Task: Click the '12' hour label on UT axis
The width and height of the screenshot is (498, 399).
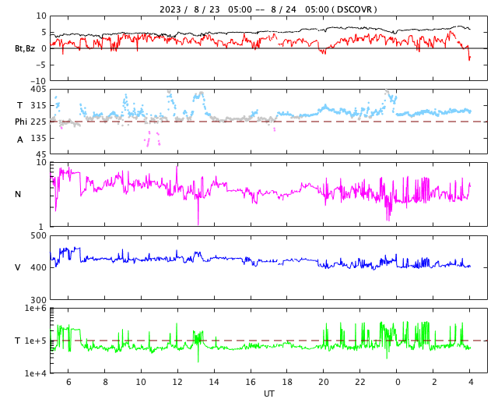Action: 177,382
